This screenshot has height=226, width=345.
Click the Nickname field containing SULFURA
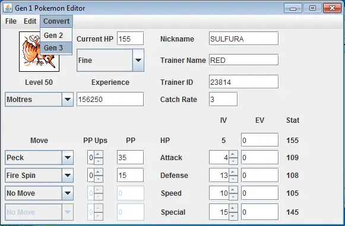click(243, 39)
